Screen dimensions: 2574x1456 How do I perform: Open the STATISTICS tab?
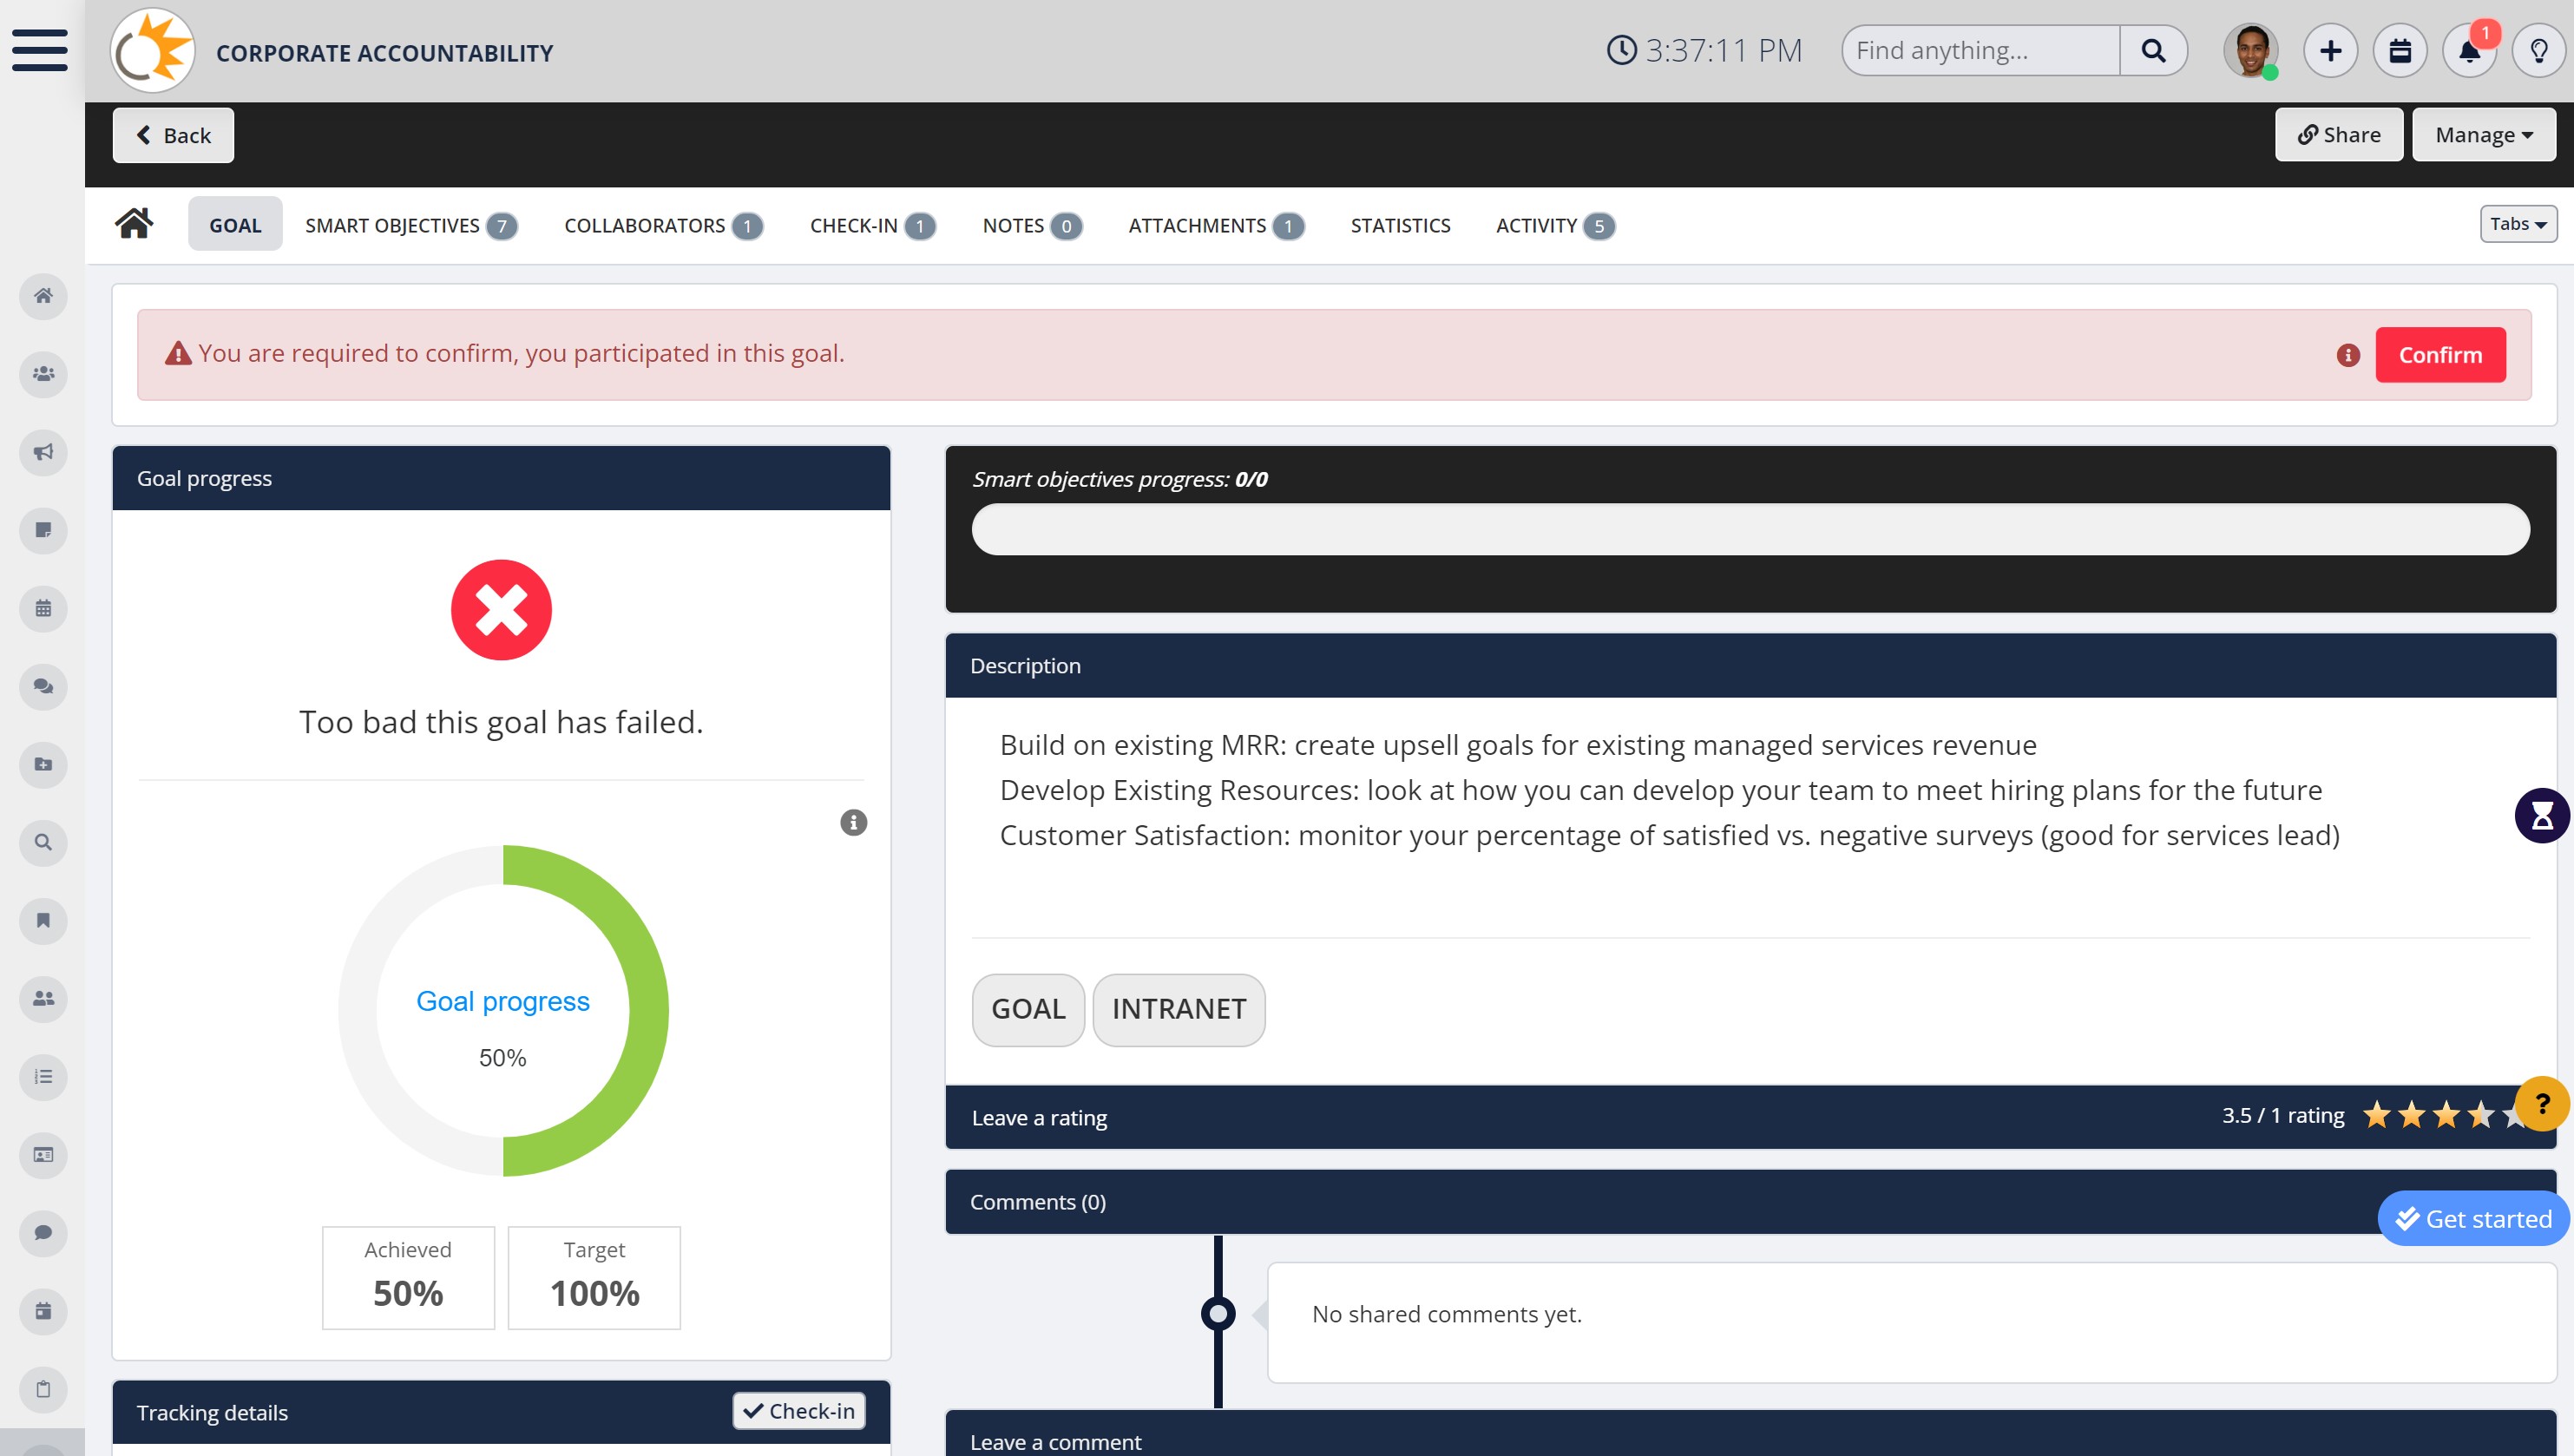tap(1399, 226)
